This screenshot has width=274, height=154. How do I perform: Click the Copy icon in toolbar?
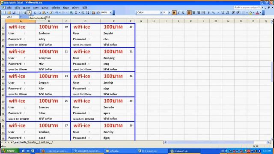[39, 12]
